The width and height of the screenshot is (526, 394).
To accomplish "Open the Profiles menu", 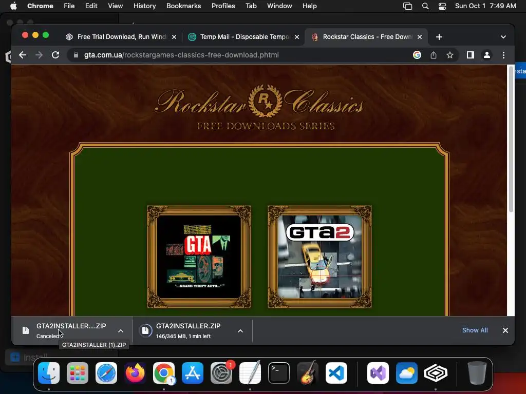I will (223, 6).
